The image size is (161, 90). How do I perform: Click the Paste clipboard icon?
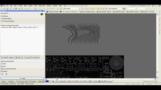pos(35,9)
